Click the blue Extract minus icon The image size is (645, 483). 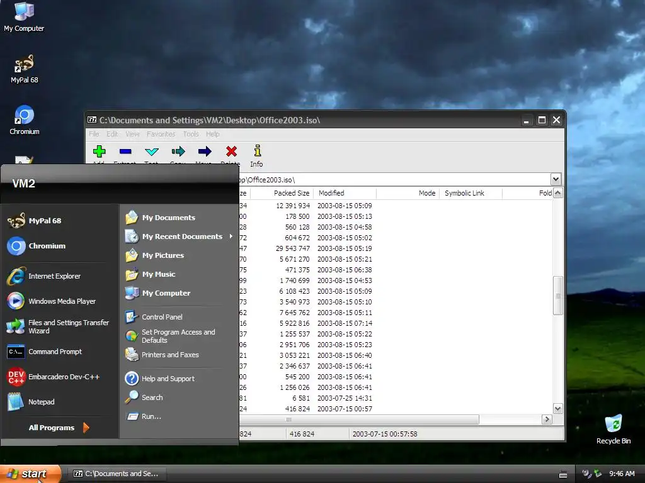(x=125, y=152)
